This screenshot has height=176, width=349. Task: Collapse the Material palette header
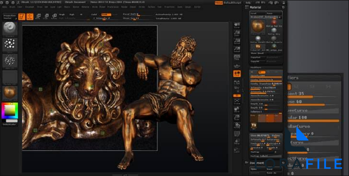(x=255, y=7)
